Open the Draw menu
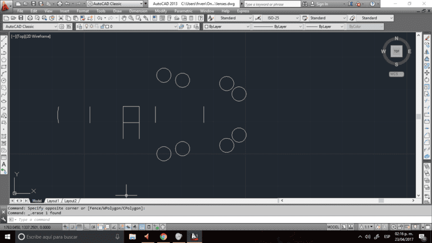This screenshot has width=432, height=243. point(117,11)
